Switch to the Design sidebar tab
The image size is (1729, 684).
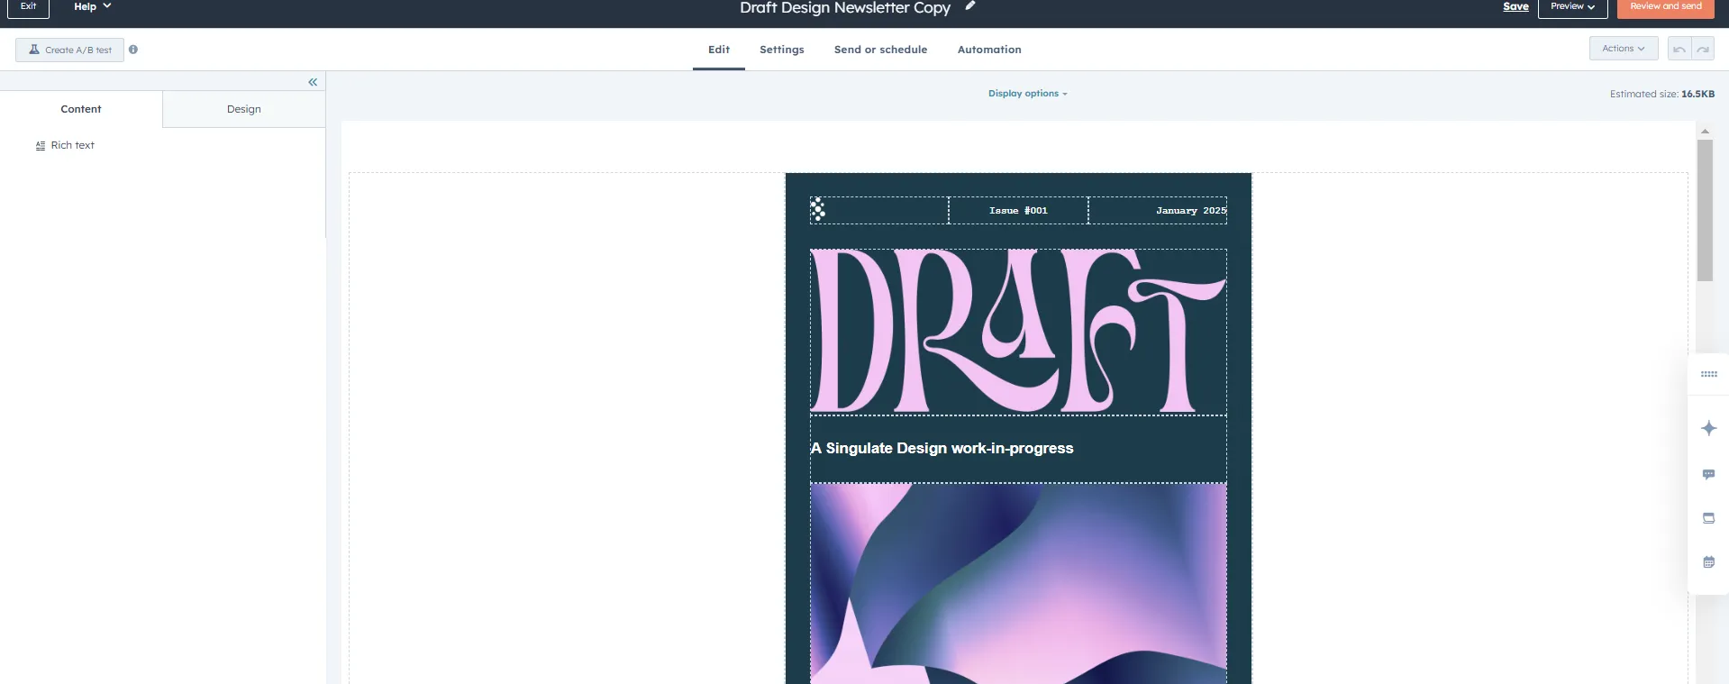[244, 109]
